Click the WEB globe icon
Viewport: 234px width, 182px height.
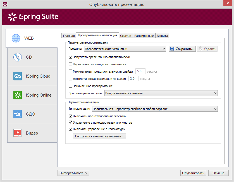[x=16, y=38]
